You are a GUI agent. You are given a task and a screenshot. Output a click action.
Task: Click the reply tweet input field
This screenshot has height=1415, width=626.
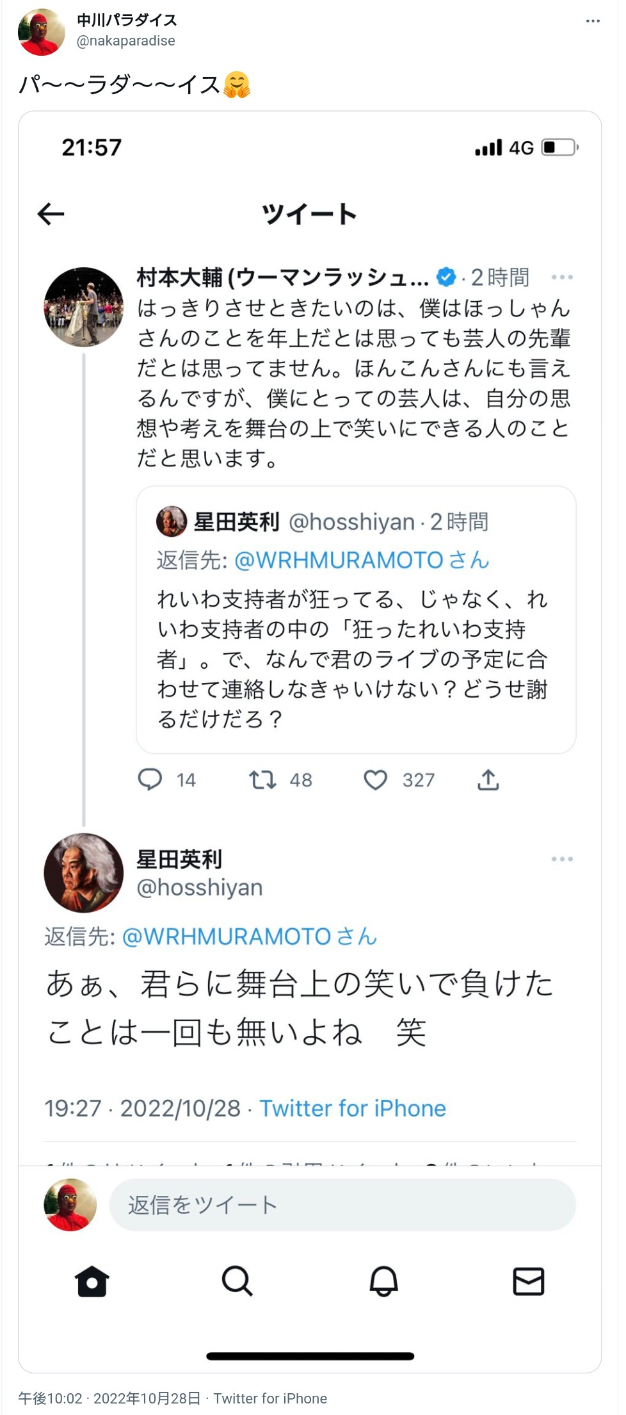click(x=342, y=1205)
